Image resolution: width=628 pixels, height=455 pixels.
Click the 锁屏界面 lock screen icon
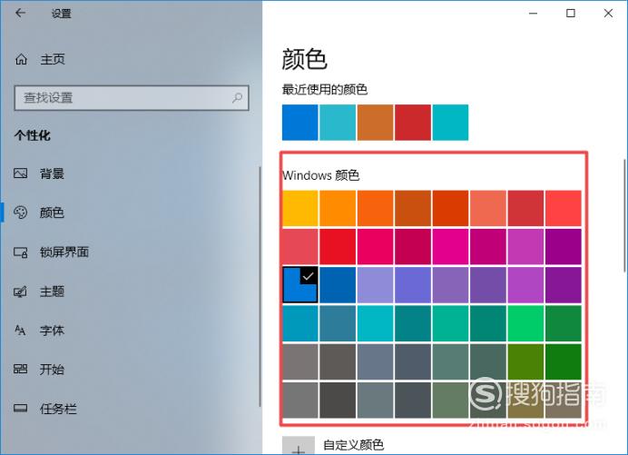click(x=21, y=252)
